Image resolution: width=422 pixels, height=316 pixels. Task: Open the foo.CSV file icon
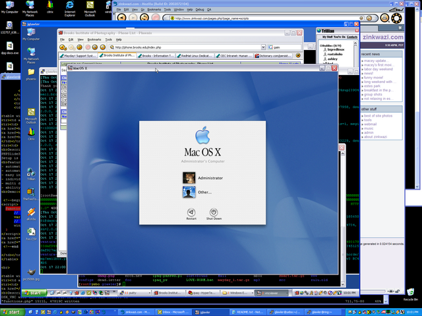click(31, 234)
